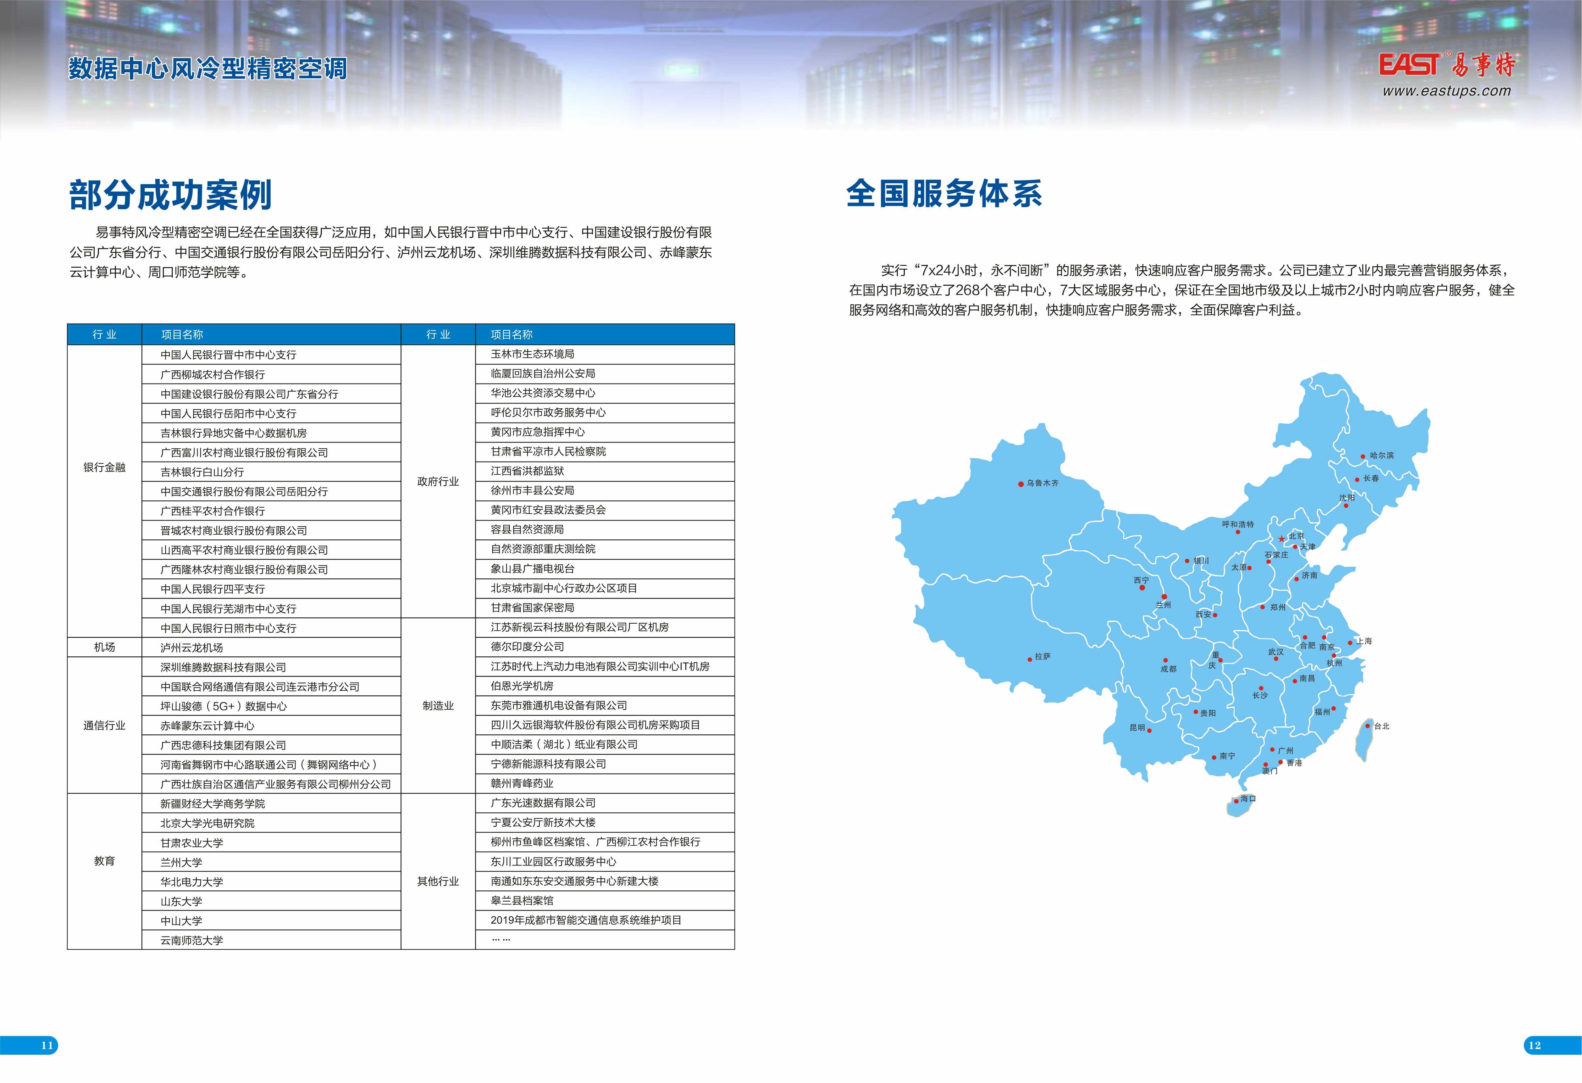
Task: Select table row 兰州大学
Action: pyautogui.click(x=271, y=862)
